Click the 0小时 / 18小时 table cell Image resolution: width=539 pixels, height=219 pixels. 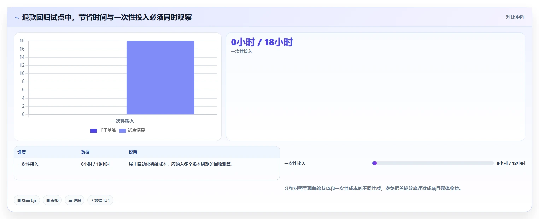click(x=95, y=164)
